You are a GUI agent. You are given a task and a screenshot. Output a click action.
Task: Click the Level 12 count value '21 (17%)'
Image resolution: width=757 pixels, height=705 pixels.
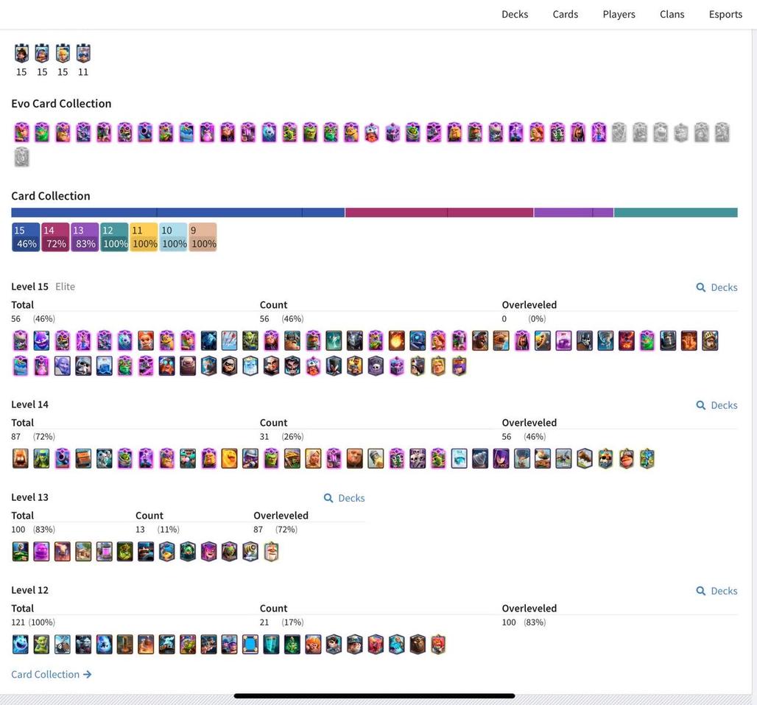pyautogui.click(x=281, y=622)
